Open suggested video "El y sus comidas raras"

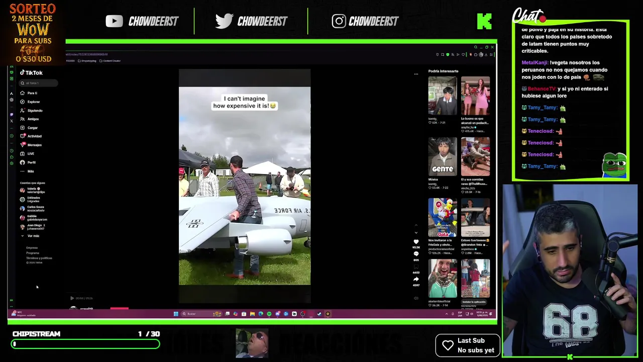tap(475, 156)
